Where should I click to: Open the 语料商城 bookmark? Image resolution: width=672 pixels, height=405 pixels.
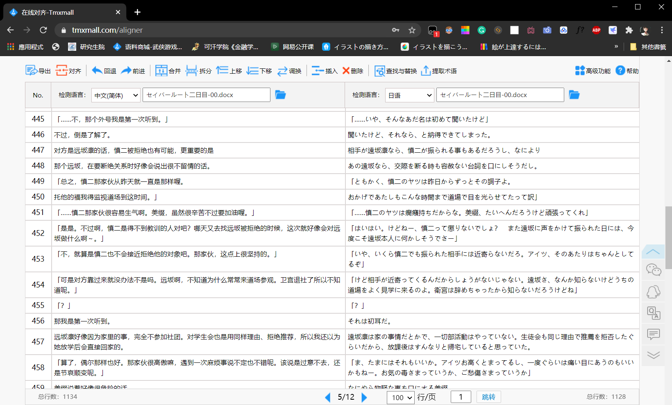coord(148,47)
